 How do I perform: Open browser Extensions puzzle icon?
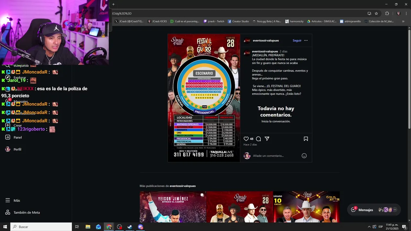click(387, 13)
